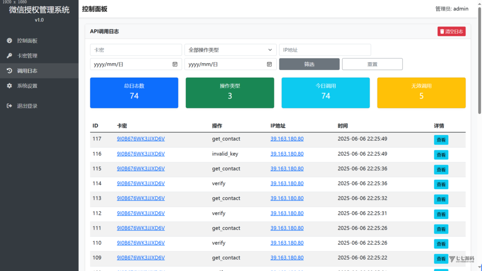Click 查看 for log ID 114
The width and height of the screenshot is (482, 271).
point(441,184)
